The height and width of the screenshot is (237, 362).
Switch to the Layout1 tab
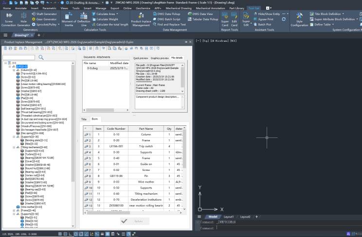[x=229, y=217]
